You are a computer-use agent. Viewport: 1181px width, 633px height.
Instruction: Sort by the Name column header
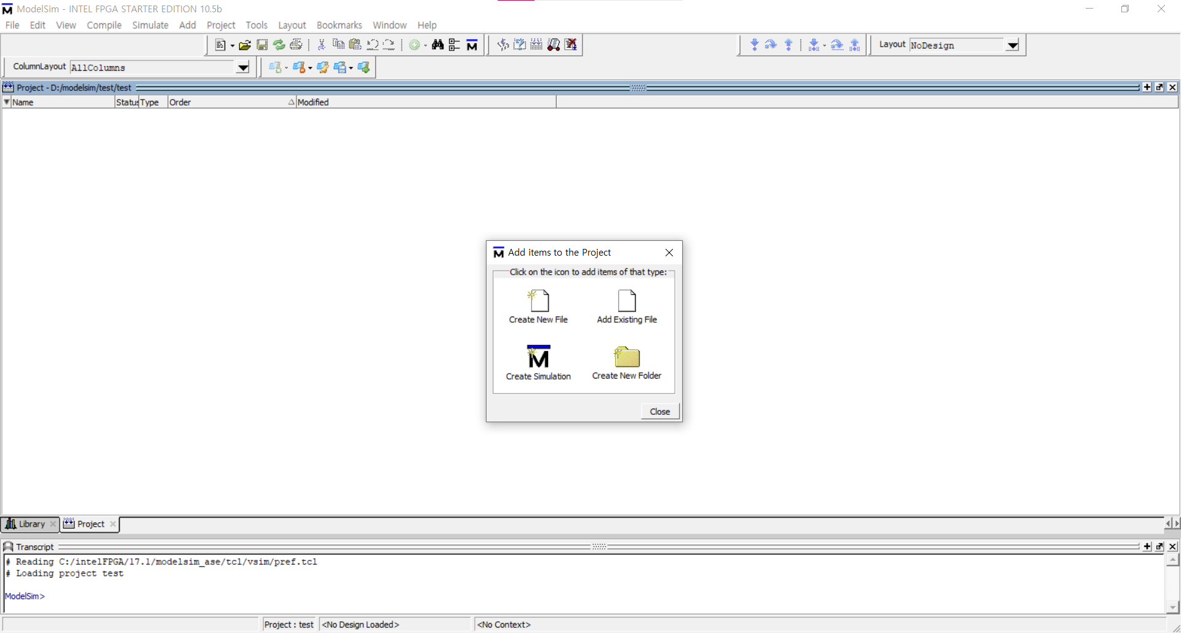point(63,102)
